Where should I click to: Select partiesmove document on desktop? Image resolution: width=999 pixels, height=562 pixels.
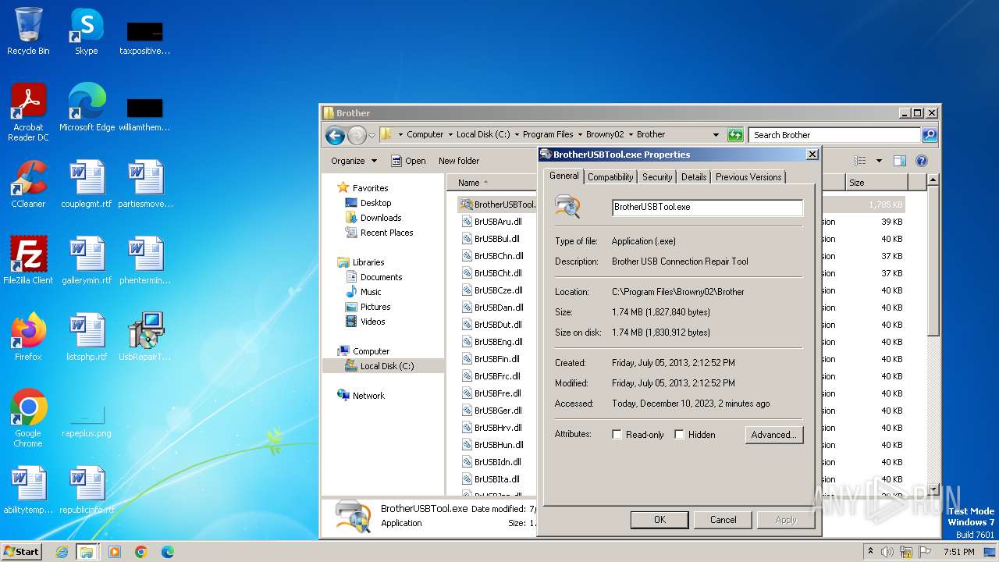pyautogui.click(x=145, y=184)
